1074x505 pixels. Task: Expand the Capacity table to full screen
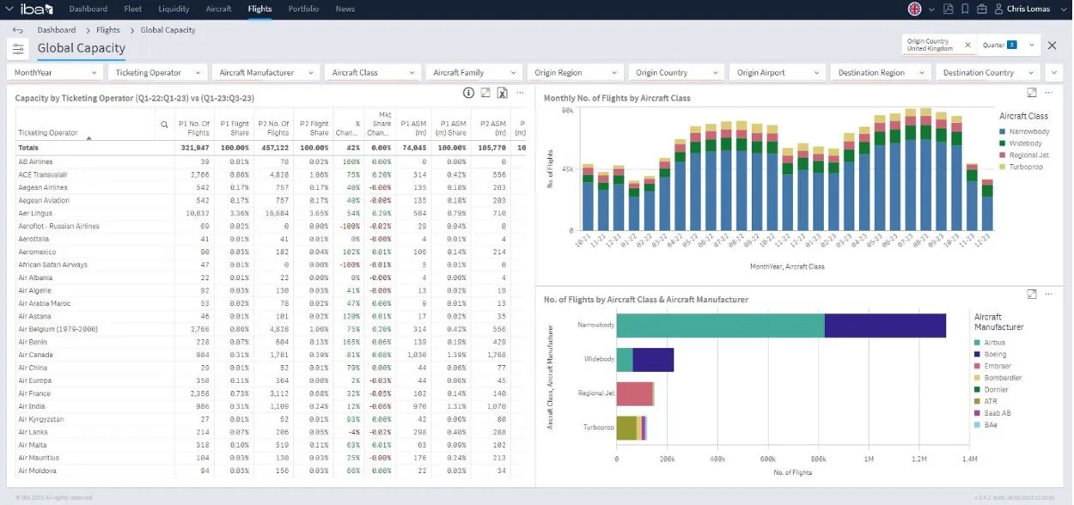tap(485, 93)
